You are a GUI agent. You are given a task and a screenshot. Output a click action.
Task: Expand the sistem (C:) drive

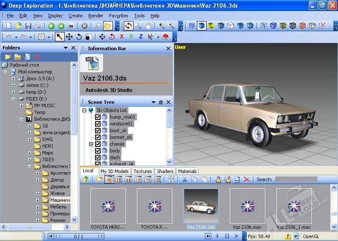point(13,85)
